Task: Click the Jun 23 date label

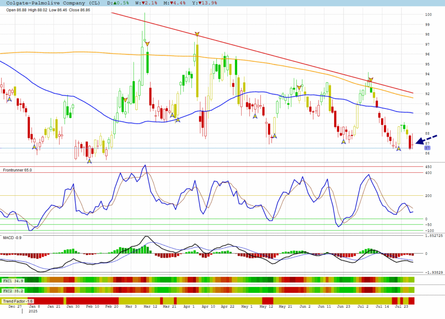Action: tap(343, 306)
